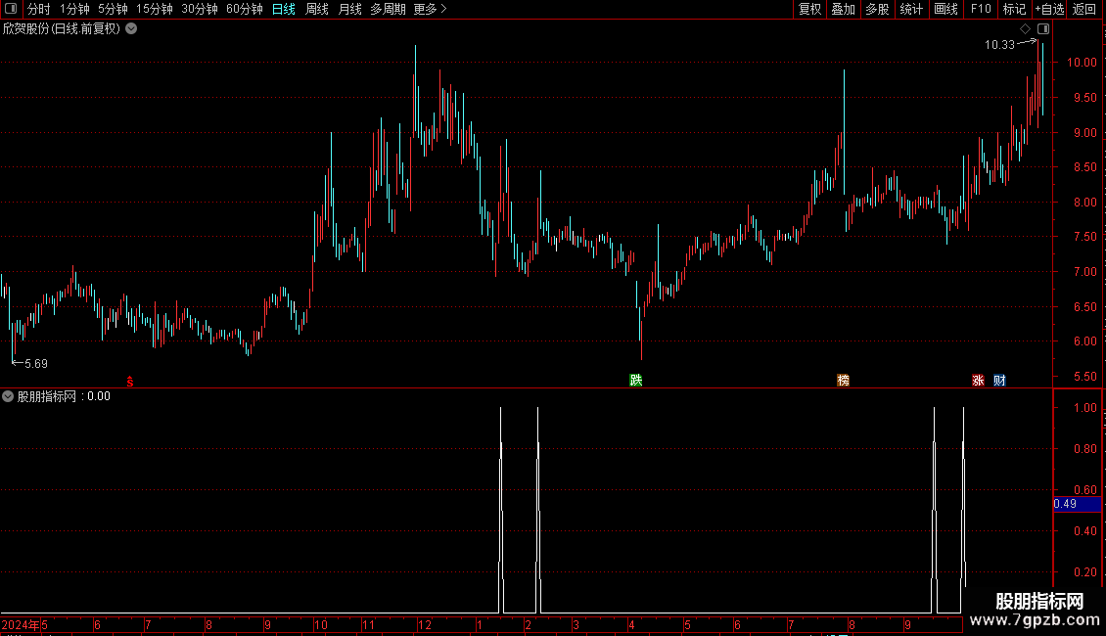Viewport: 1106px width, 636px height.
Task: Click month 12 on time axis
Action: point(425,624)
